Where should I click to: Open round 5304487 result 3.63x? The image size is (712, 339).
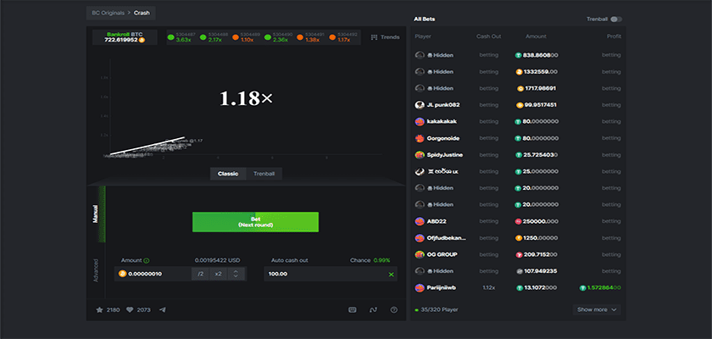click(x=182, y=37)
